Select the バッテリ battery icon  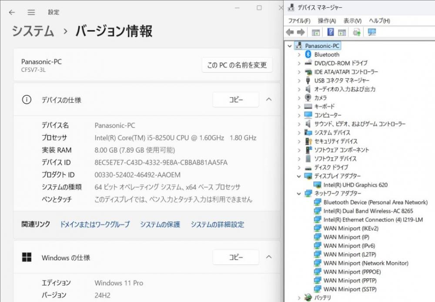(x=308, y=298)
